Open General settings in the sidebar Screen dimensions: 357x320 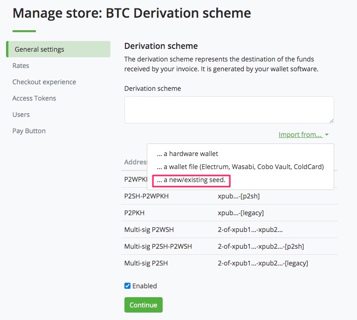tap(40, 49)
